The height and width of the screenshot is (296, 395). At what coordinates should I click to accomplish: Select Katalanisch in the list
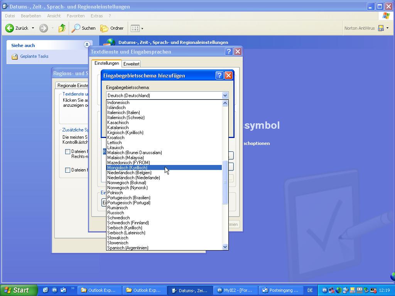coord(164,128)
